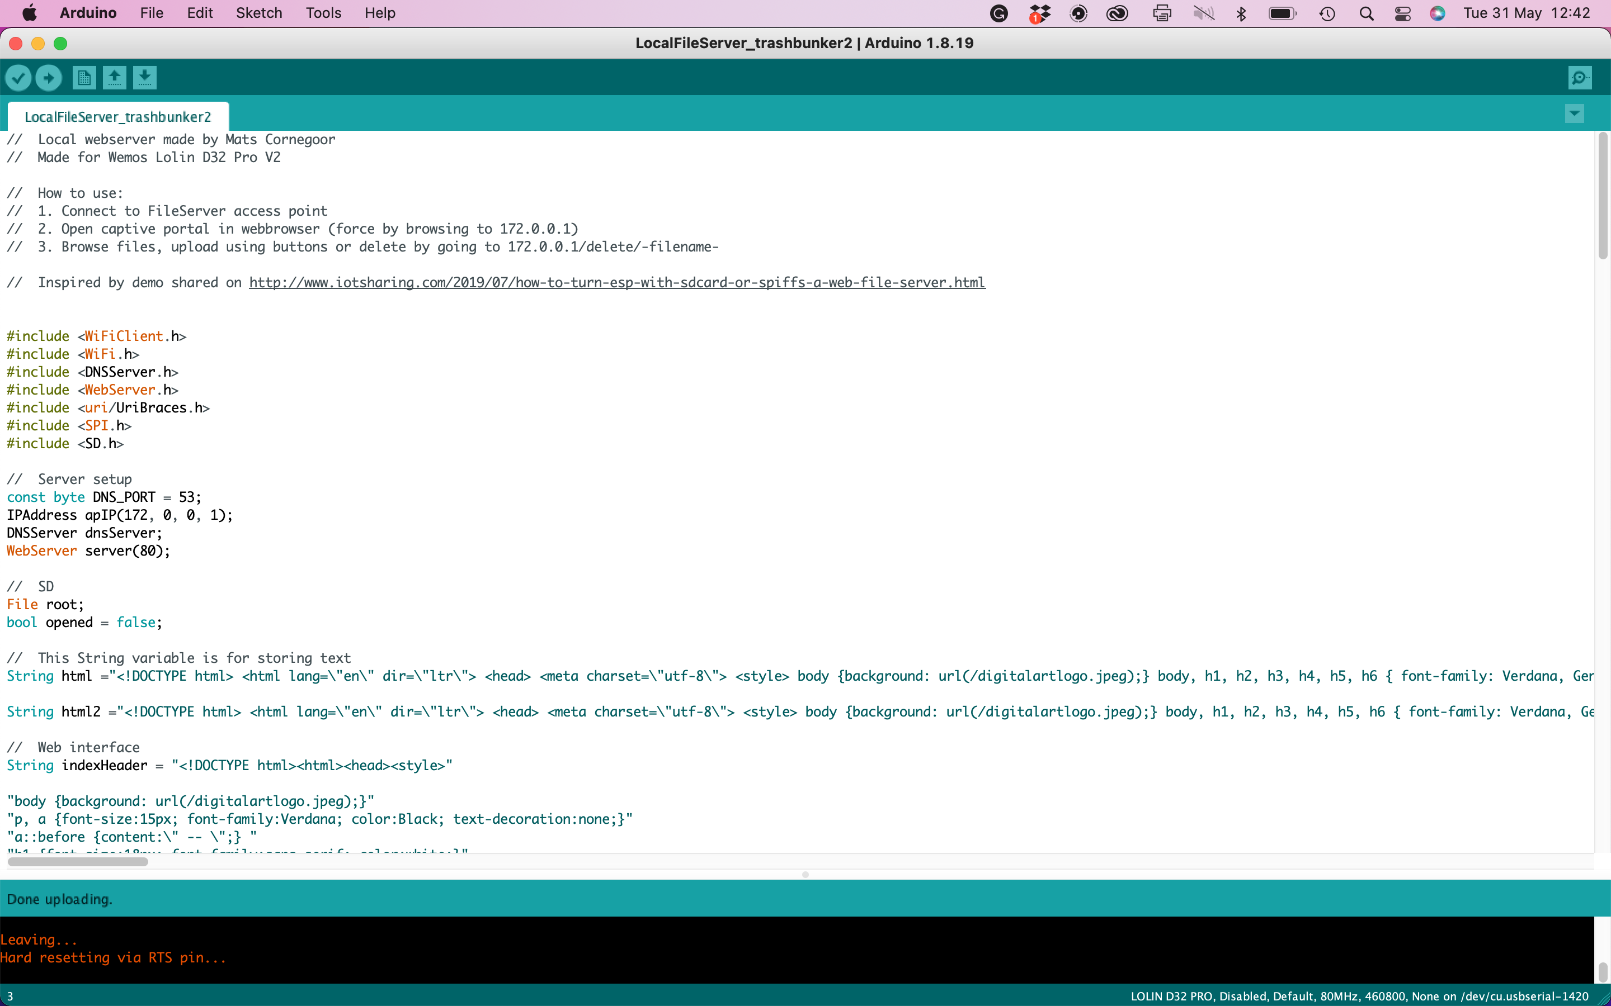Open Spotlight search in the menu bar

pos(1366,13)
